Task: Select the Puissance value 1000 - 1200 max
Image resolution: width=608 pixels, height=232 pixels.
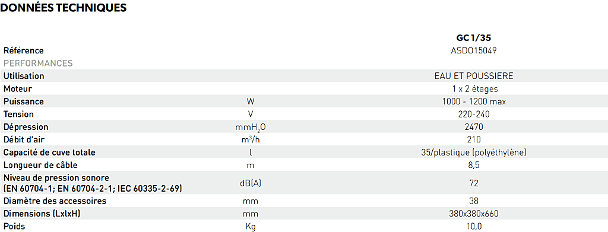Action: coord(474,101)
